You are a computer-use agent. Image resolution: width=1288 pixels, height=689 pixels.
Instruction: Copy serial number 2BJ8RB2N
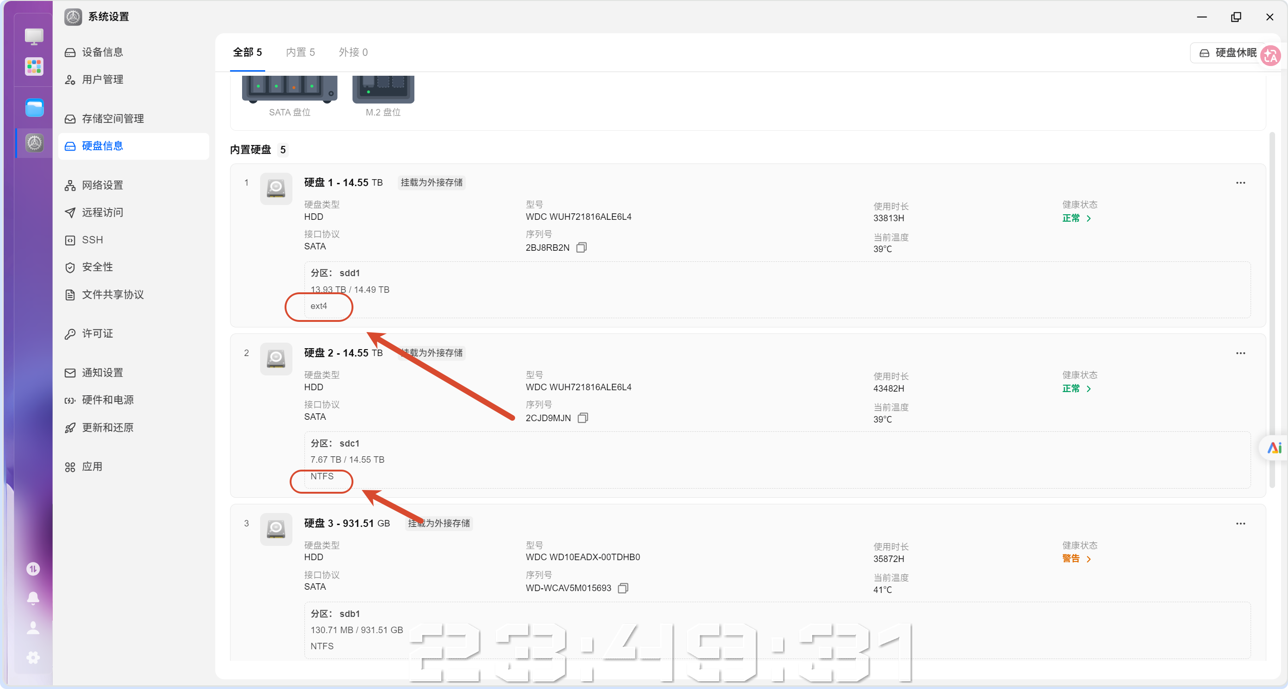[x=581, y=248]
